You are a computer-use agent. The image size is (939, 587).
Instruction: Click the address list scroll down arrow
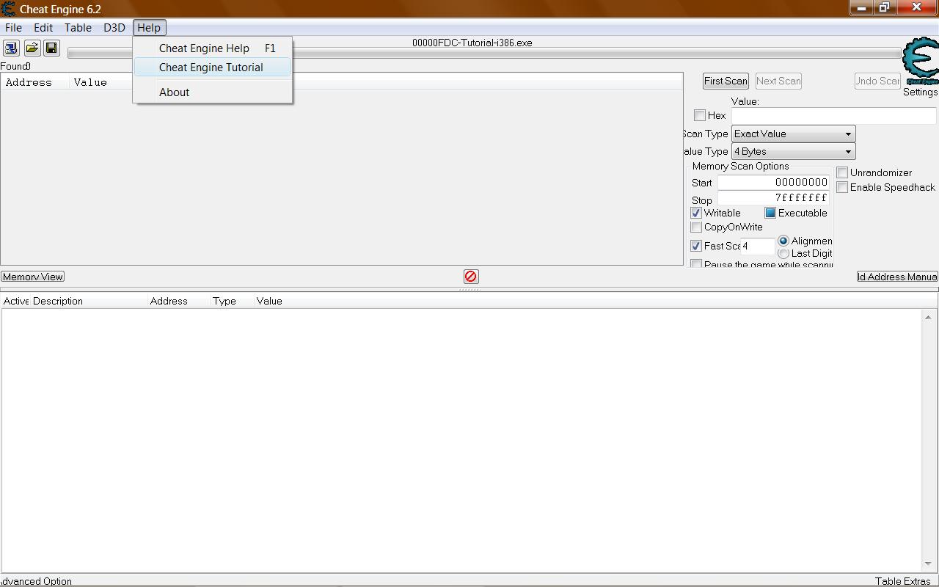(928, 564)
